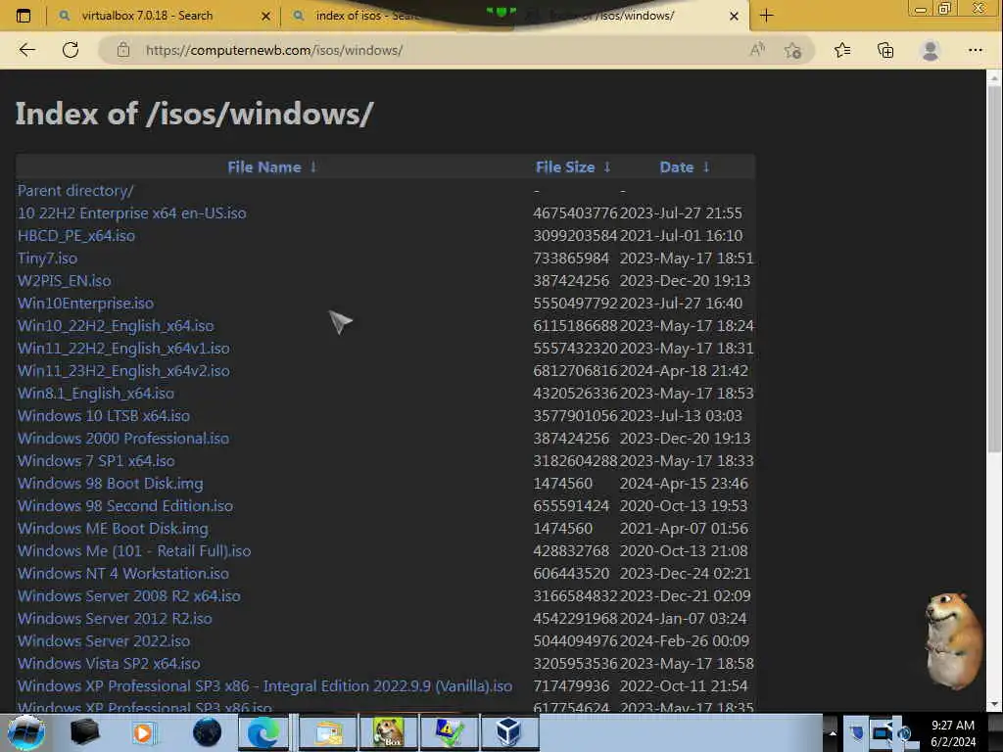This screenshot has height=752, width=1003.
Task: Download Win11_23H2_English_x64v2.iso
Action: click(x=123, y=370)
